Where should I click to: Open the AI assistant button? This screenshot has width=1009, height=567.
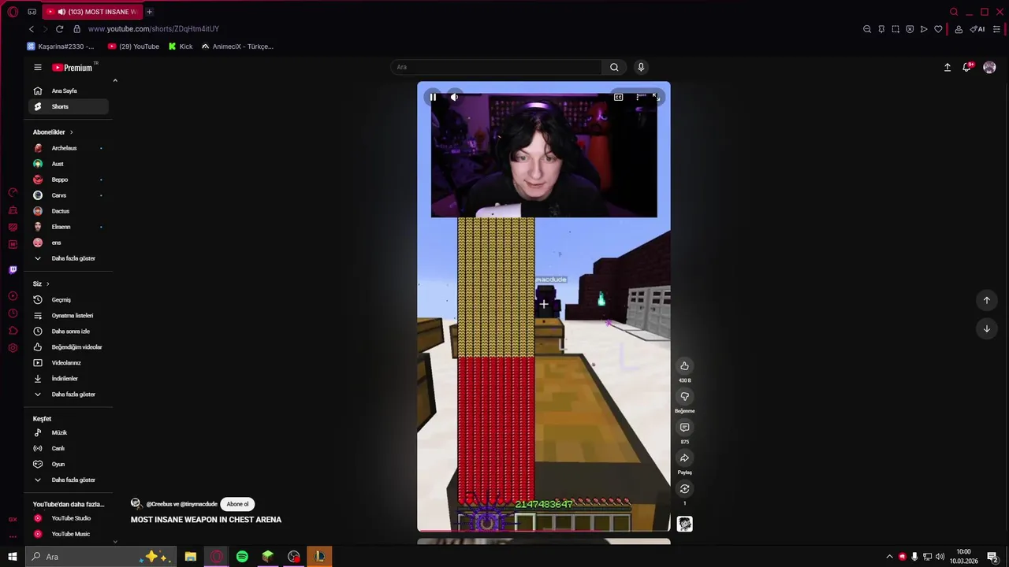tap(977, 29)
